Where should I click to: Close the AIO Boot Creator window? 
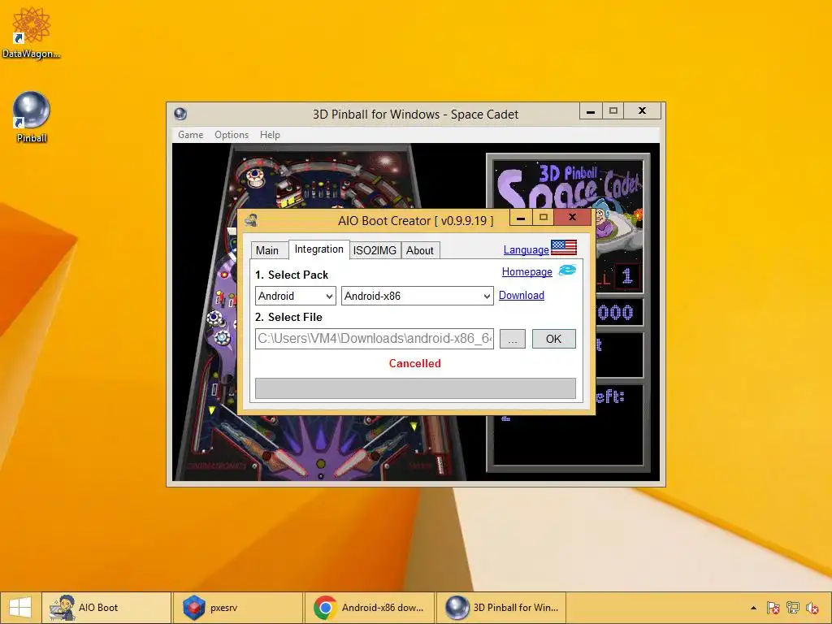[572, 217]
